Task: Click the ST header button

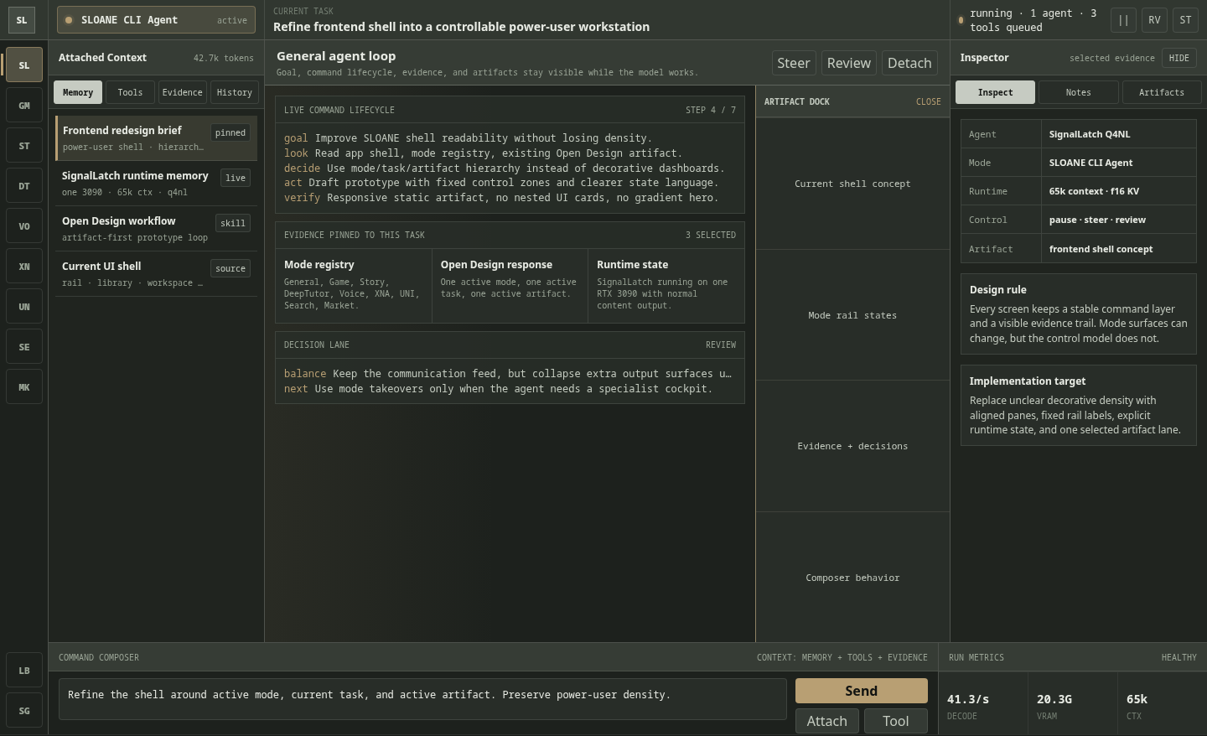Action: coord(1185,20)
